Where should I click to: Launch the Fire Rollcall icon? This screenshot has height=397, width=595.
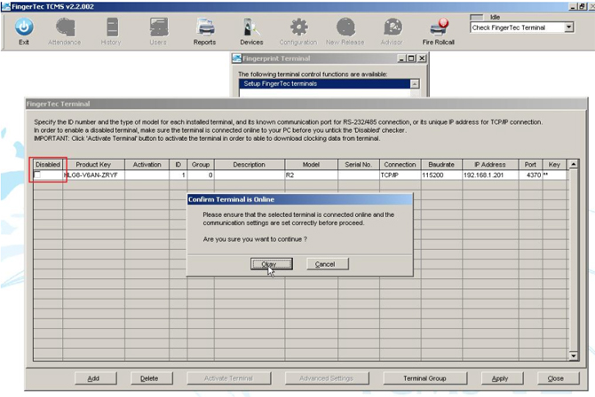point(439,27)
